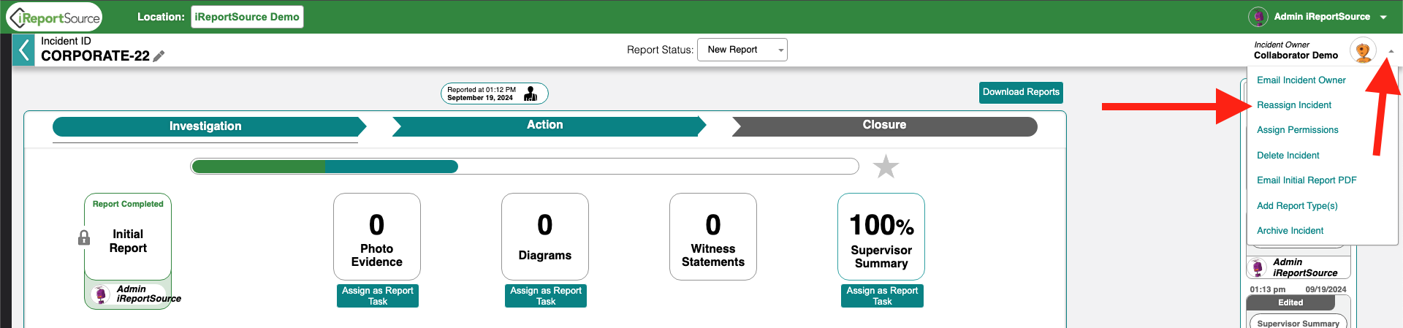Click the Admin avatar under Initial Report

pos(101,294)
